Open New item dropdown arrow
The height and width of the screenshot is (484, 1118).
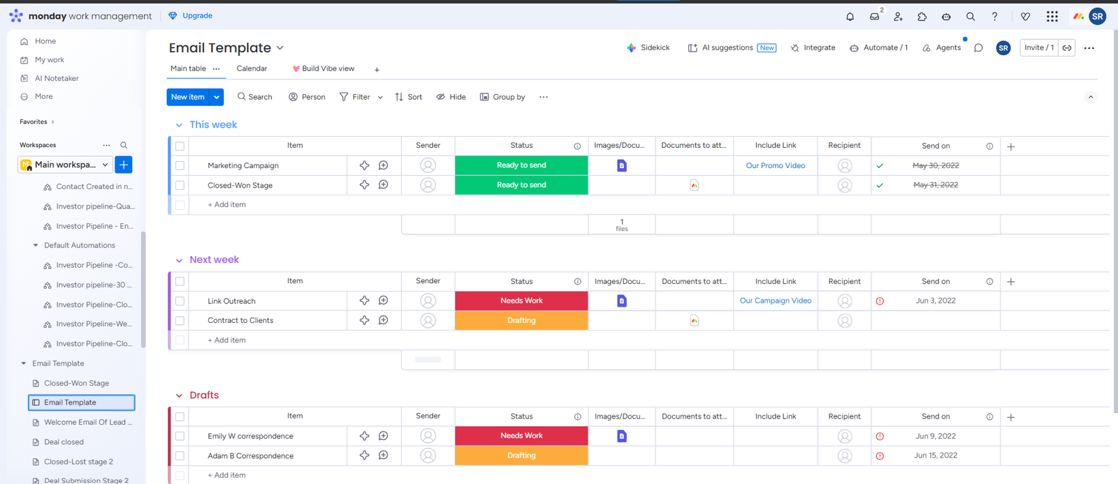(217, 97)
